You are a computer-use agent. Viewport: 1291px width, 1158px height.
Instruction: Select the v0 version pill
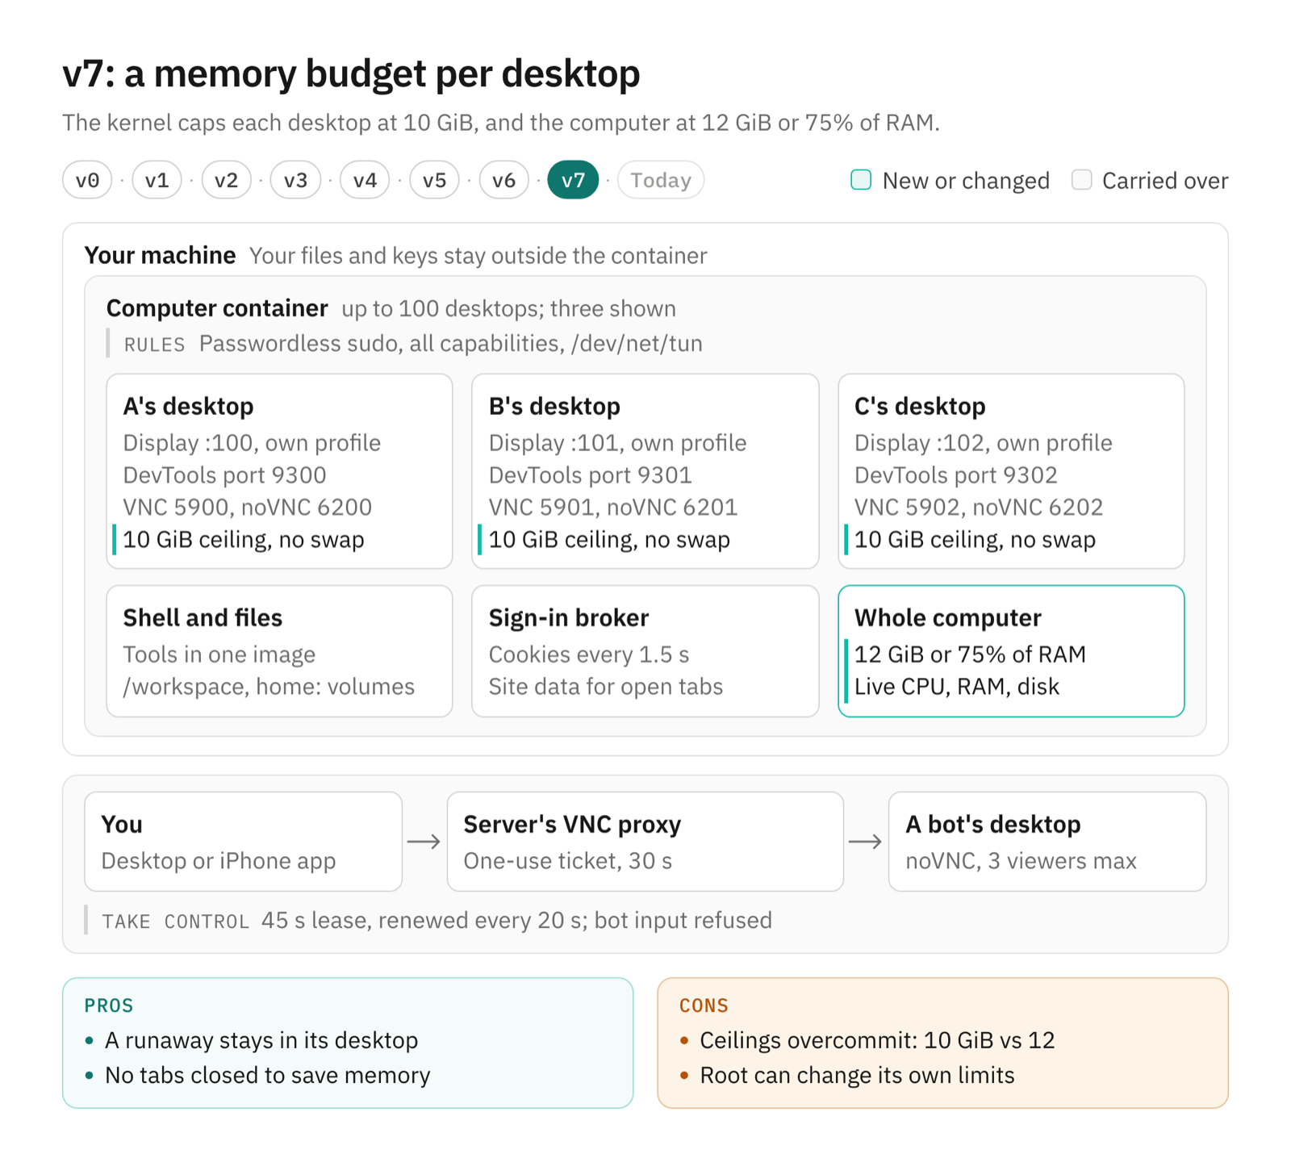(87, 180)
